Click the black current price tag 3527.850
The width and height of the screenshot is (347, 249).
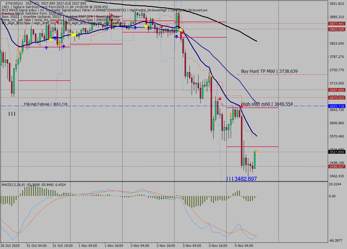(x=336, y=152)
